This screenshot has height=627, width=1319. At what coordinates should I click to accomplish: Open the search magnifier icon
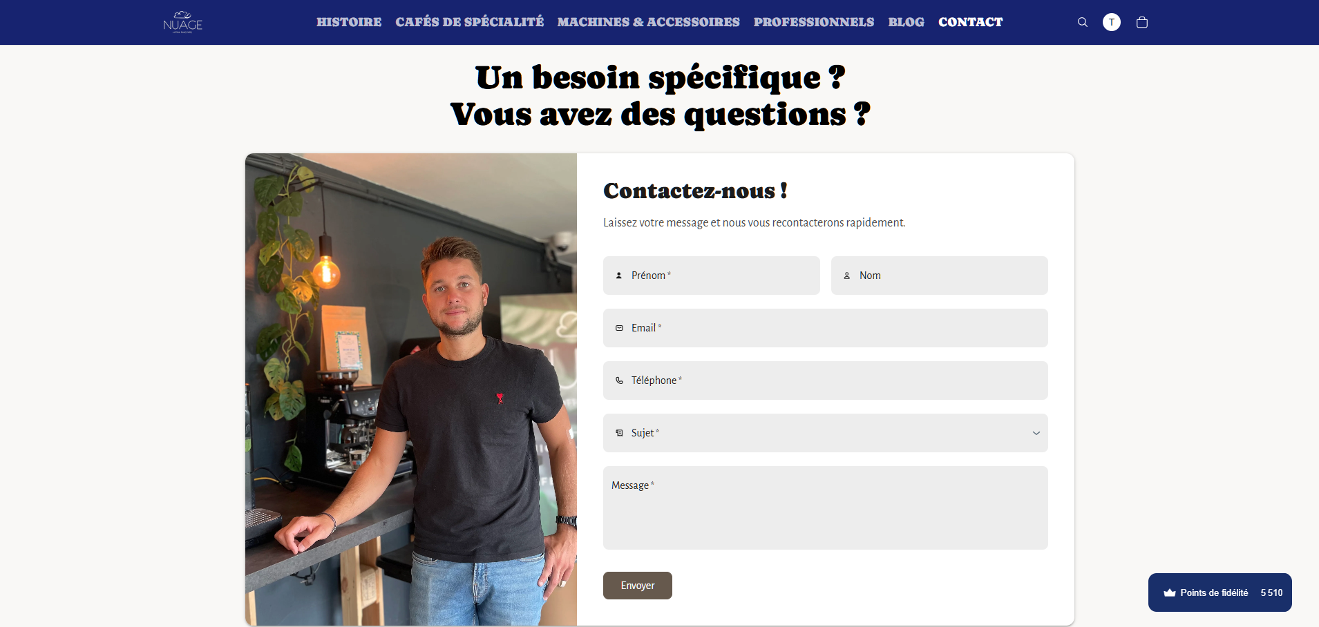pos(1083,22)
